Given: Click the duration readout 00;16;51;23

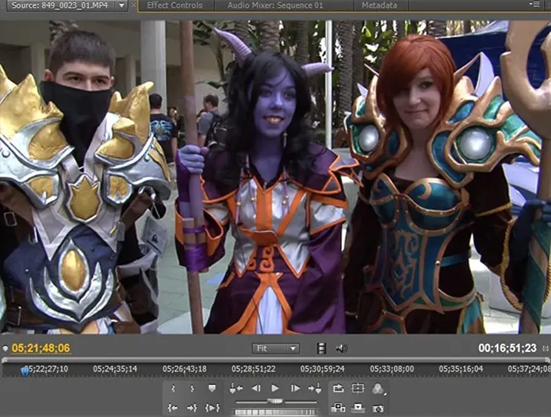Looking at the screenshot, I should point(507,348).
